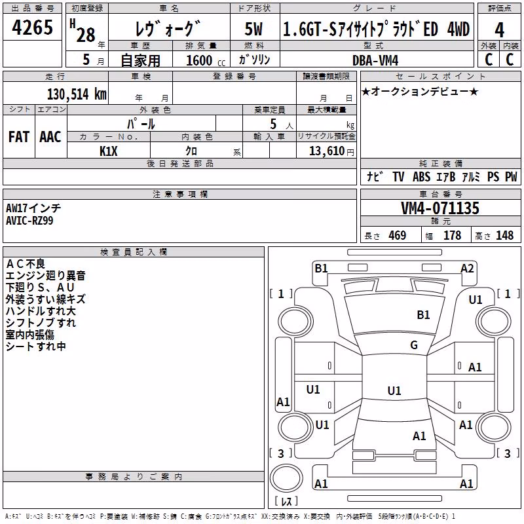Select the note シートすれ中

coord(36,346)
